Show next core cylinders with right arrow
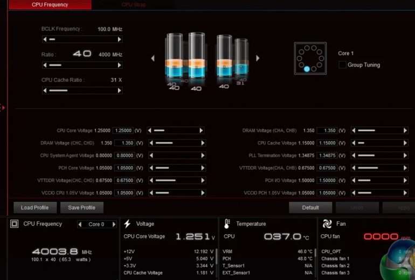Screen dimensions: 415x280 coord(258,58)
